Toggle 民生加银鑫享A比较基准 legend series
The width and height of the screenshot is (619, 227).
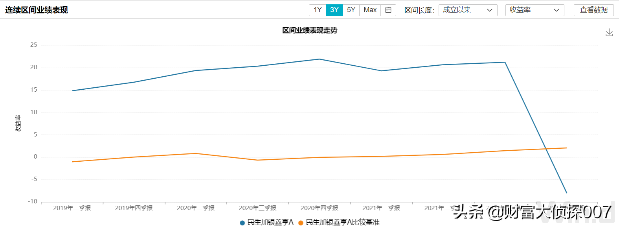tap(342, 222)
